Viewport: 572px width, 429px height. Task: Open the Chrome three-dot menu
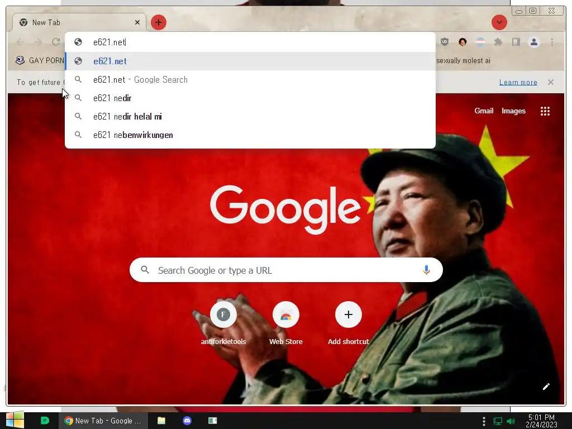[x=552, y=42]
